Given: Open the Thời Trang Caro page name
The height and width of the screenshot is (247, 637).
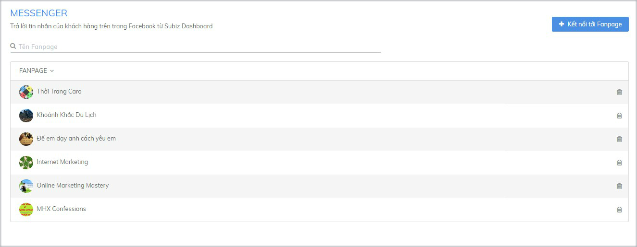Looking at the screenshot, I should (59, 92).
